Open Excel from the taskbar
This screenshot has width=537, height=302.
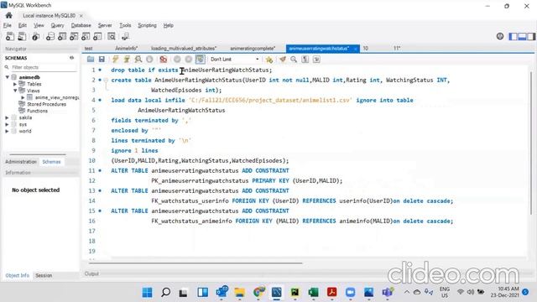click(x=313, y=292)
